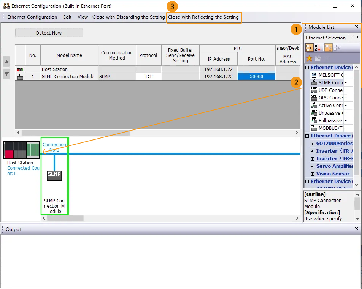Switch to the Ethernet Selection tab

[325, 38]
